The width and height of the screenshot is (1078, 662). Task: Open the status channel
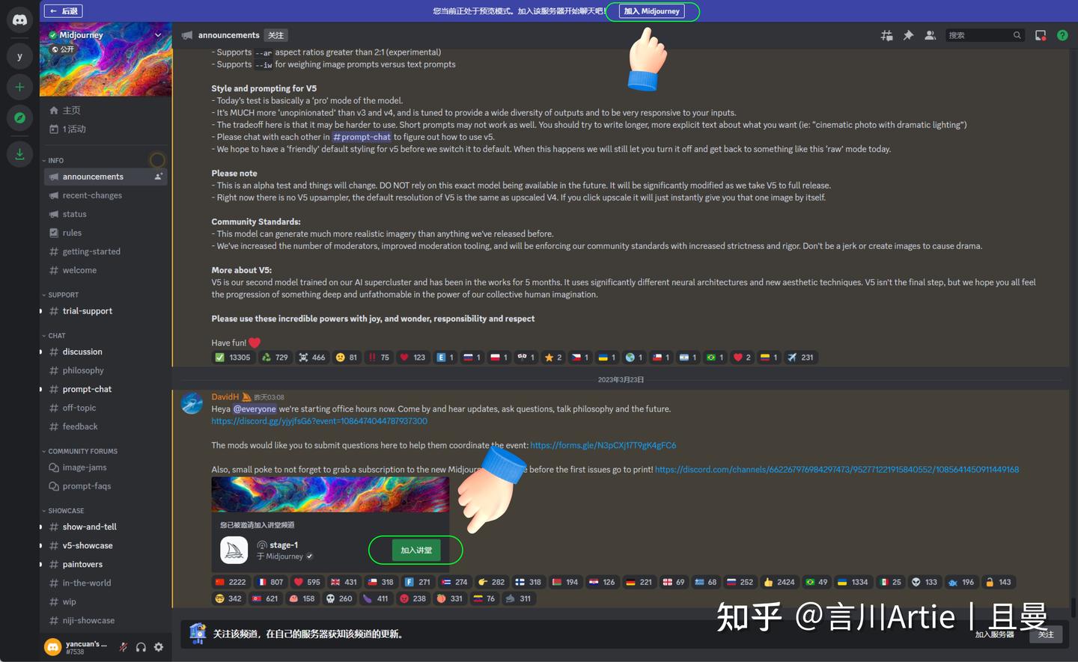pos(105,214)
